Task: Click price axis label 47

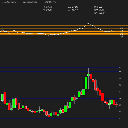Action: click(x=120, y=68)
